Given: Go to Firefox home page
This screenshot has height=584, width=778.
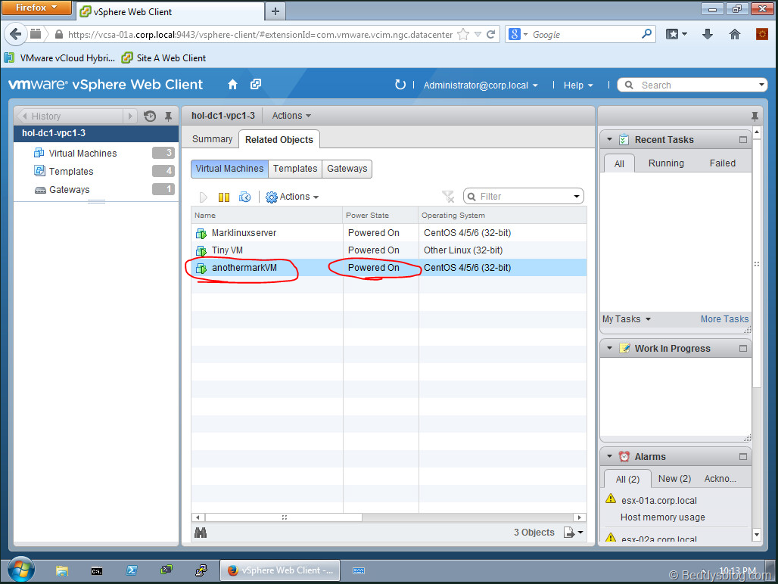Looking at the screenshot, I should [x=735, y=34].
